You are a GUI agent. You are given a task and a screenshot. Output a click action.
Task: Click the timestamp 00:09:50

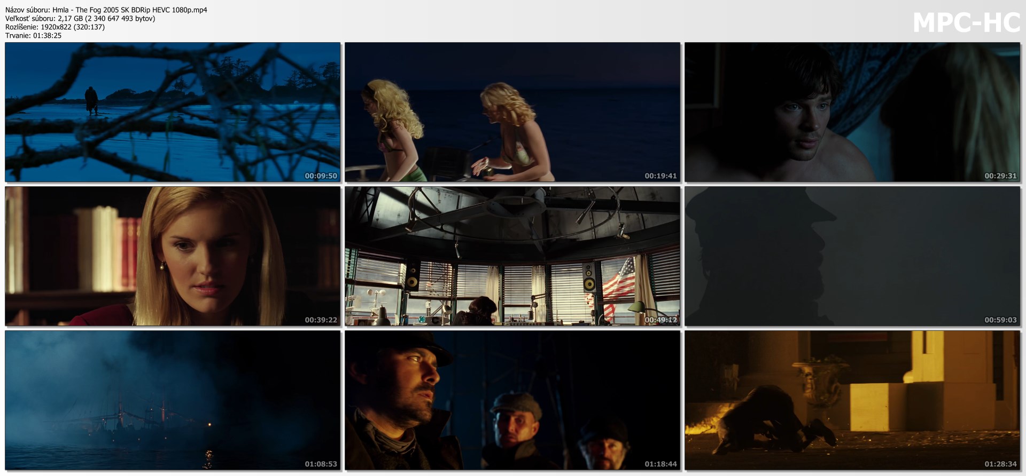click(x=321, y=176)
